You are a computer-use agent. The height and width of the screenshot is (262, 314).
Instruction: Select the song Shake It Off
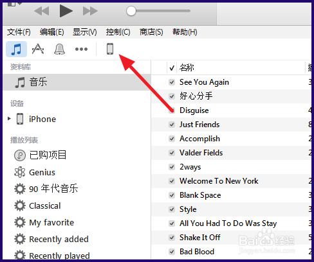tap(200, 238)
